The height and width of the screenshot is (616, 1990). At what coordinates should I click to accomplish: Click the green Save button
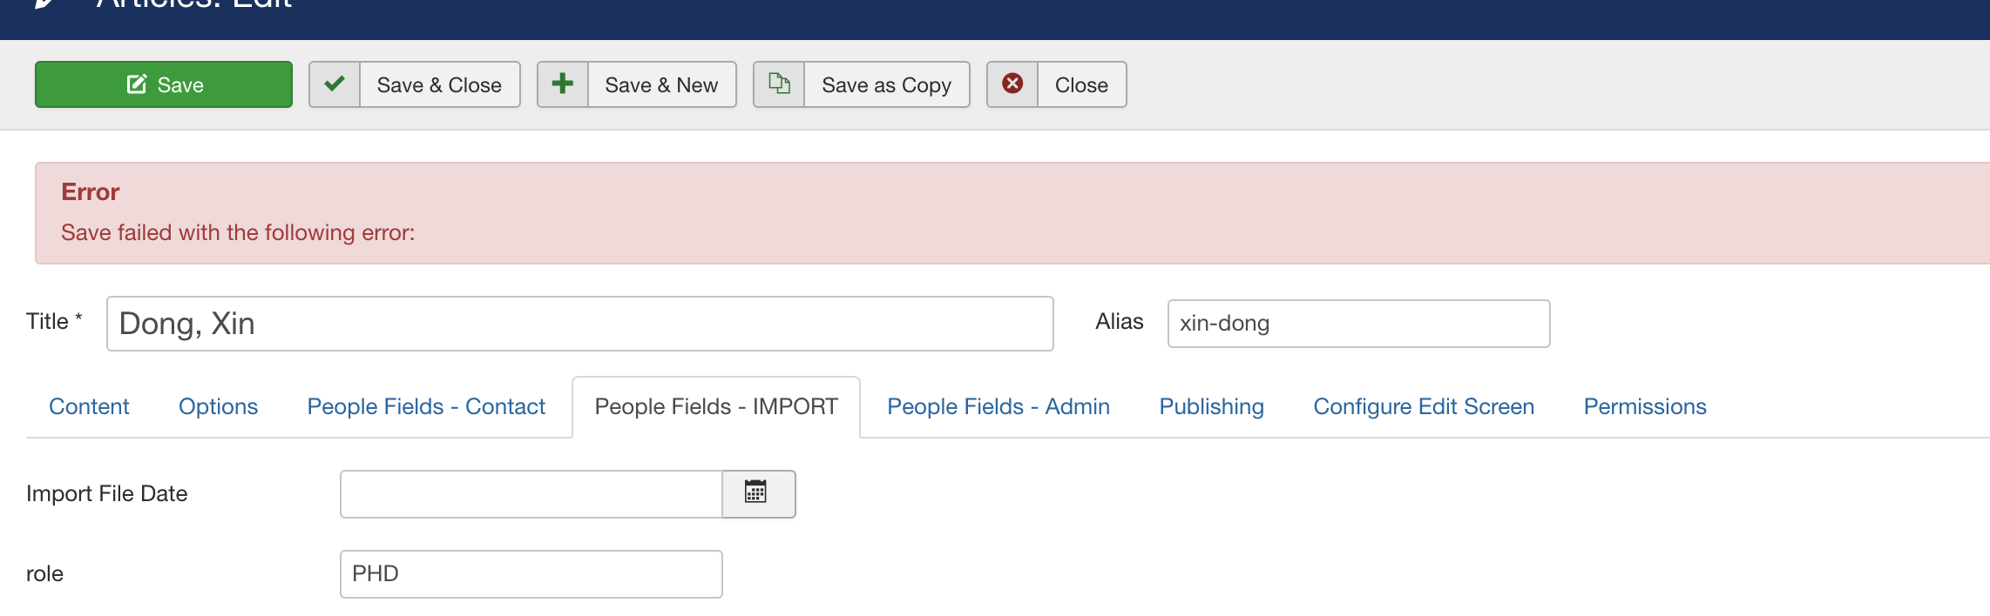(x=164, y=84)
